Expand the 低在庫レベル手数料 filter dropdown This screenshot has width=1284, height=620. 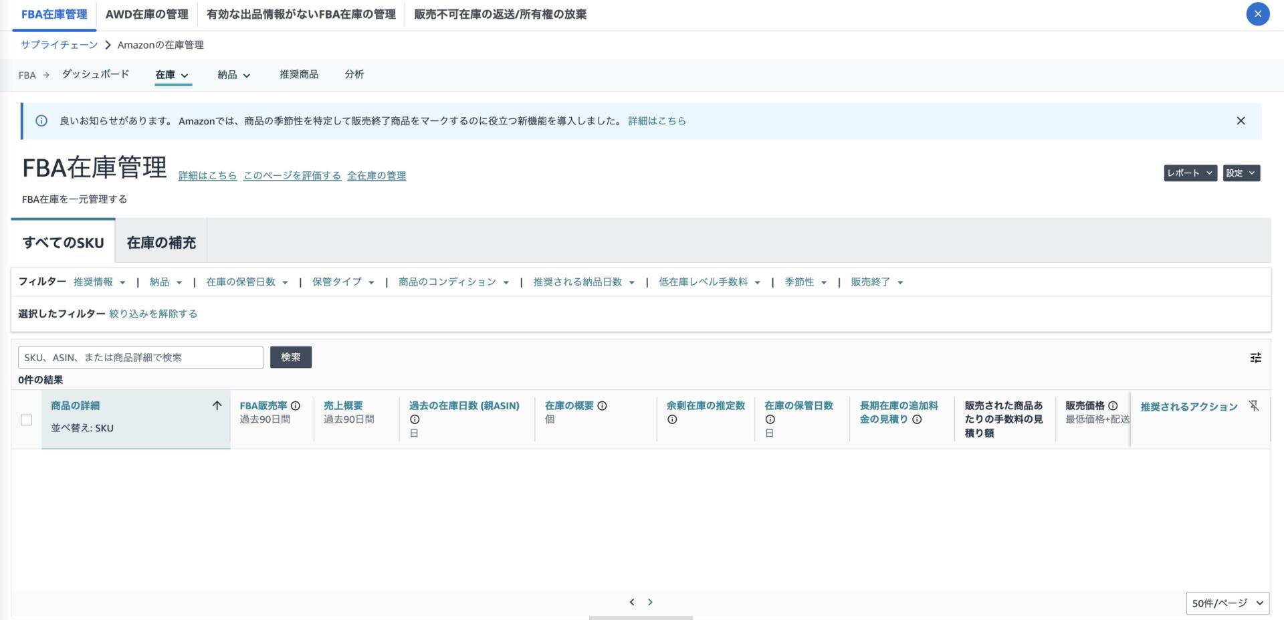(x=710, y=282)
